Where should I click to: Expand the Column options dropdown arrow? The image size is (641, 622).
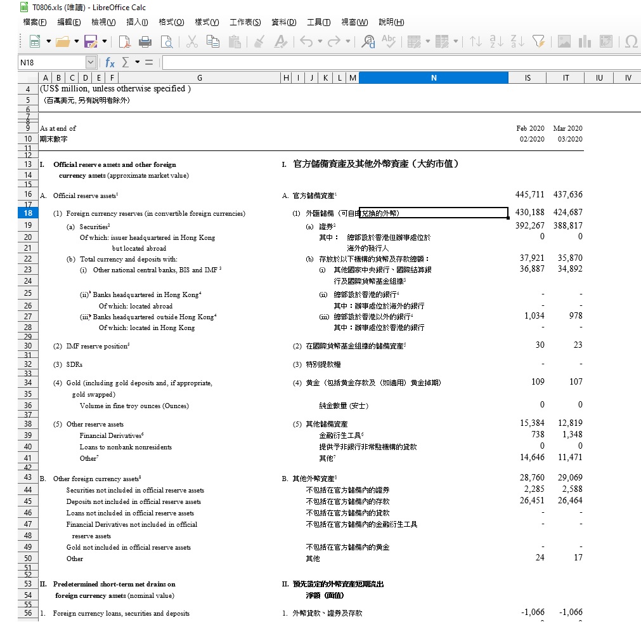[x=456, y=41]
